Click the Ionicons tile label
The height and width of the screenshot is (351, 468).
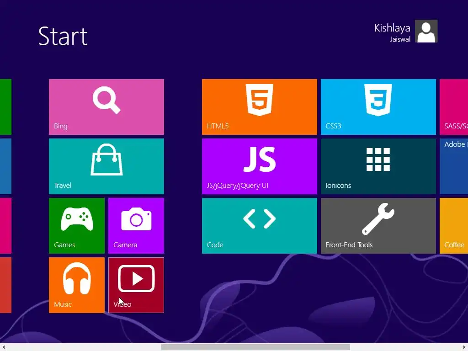coord(338,186)
